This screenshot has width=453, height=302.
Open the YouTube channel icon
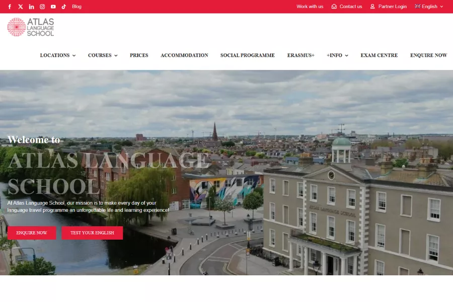pos(53,7)
